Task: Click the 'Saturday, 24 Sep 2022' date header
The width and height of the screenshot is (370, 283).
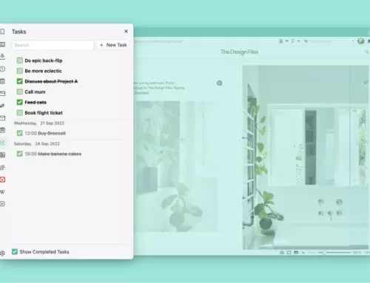Action: click(37, 144)
